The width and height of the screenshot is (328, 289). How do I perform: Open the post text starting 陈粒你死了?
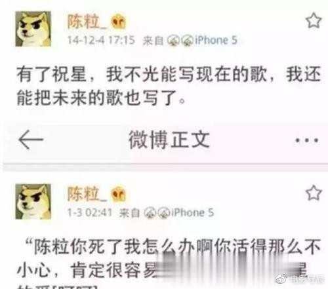point(169,263)
